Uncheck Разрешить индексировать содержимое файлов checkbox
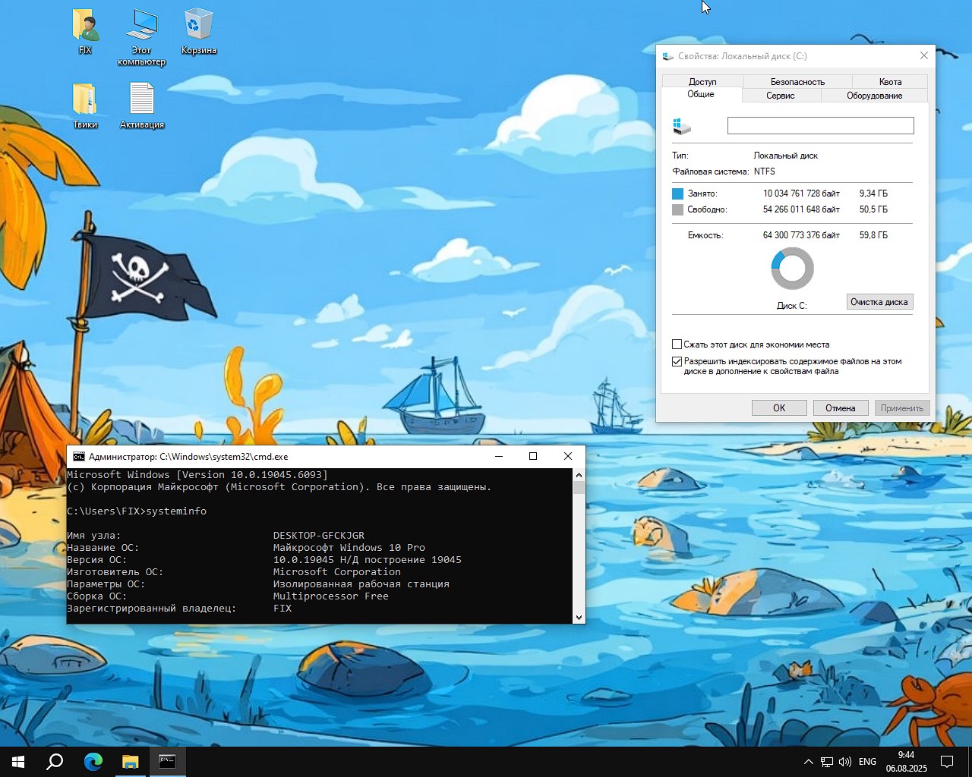The height and width of the screenshot is (777, 972). [x=677, y=362]
